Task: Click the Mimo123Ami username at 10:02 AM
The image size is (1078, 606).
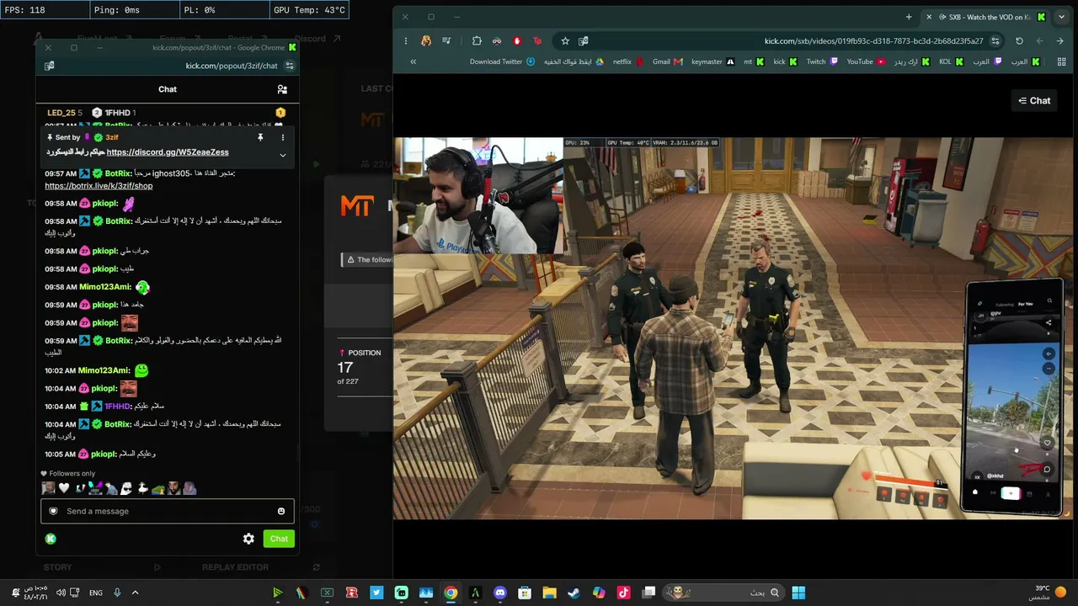Action: tap(104, 370)
